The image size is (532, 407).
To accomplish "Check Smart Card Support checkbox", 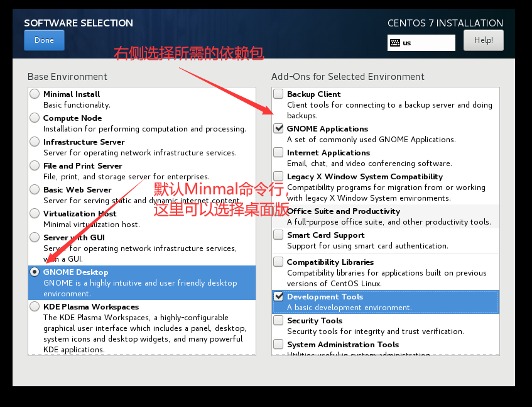I will pyautogui.click(x=278, y=235).
